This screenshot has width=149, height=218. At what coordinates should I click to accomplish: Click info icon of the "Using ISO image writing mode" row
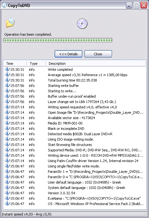coord(7,139)
